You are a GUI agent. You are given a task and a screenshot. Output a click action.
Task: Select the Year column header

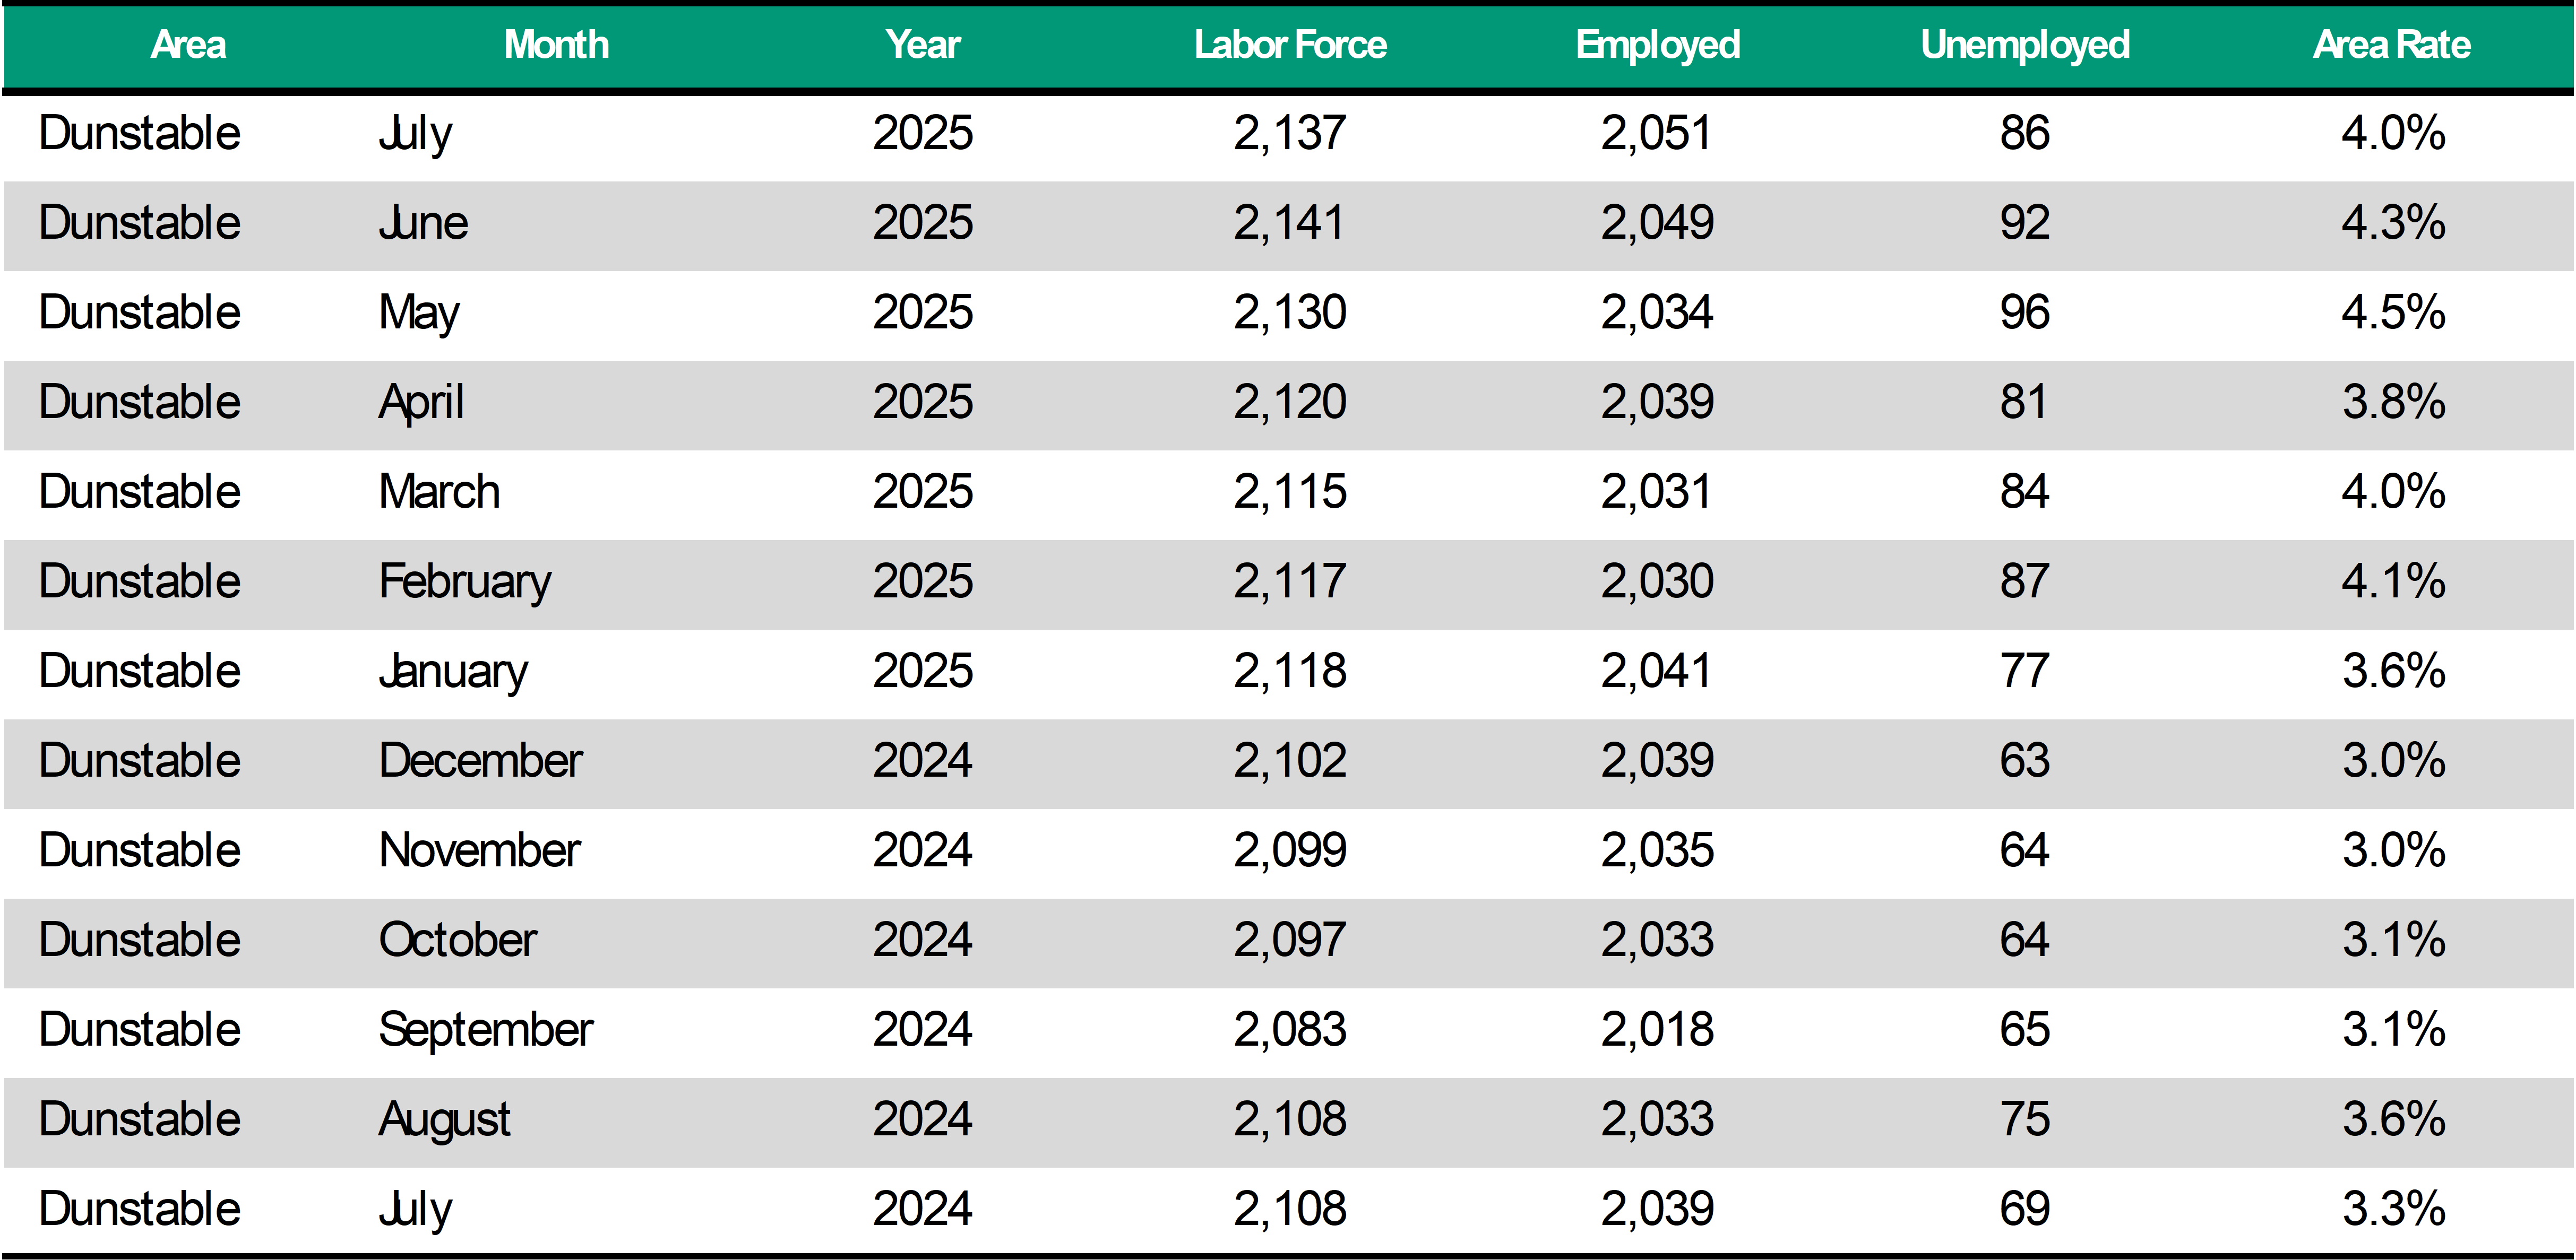pyautogui.click(x=922, y=45)
